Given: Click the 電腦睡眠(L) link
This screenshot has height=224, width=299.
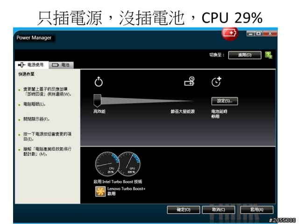Looking at the screenshot, I should coord(34,104).
